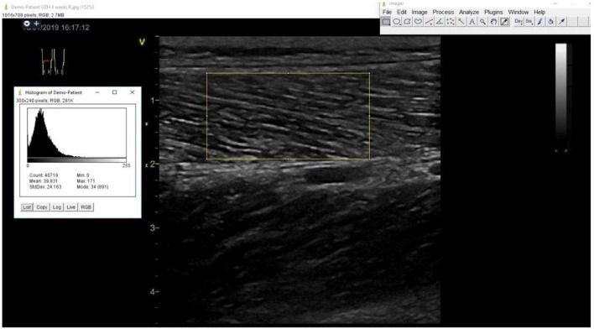The image size is (594, 329).
Task: Select the Freehand selection tool
Action: 418,22
